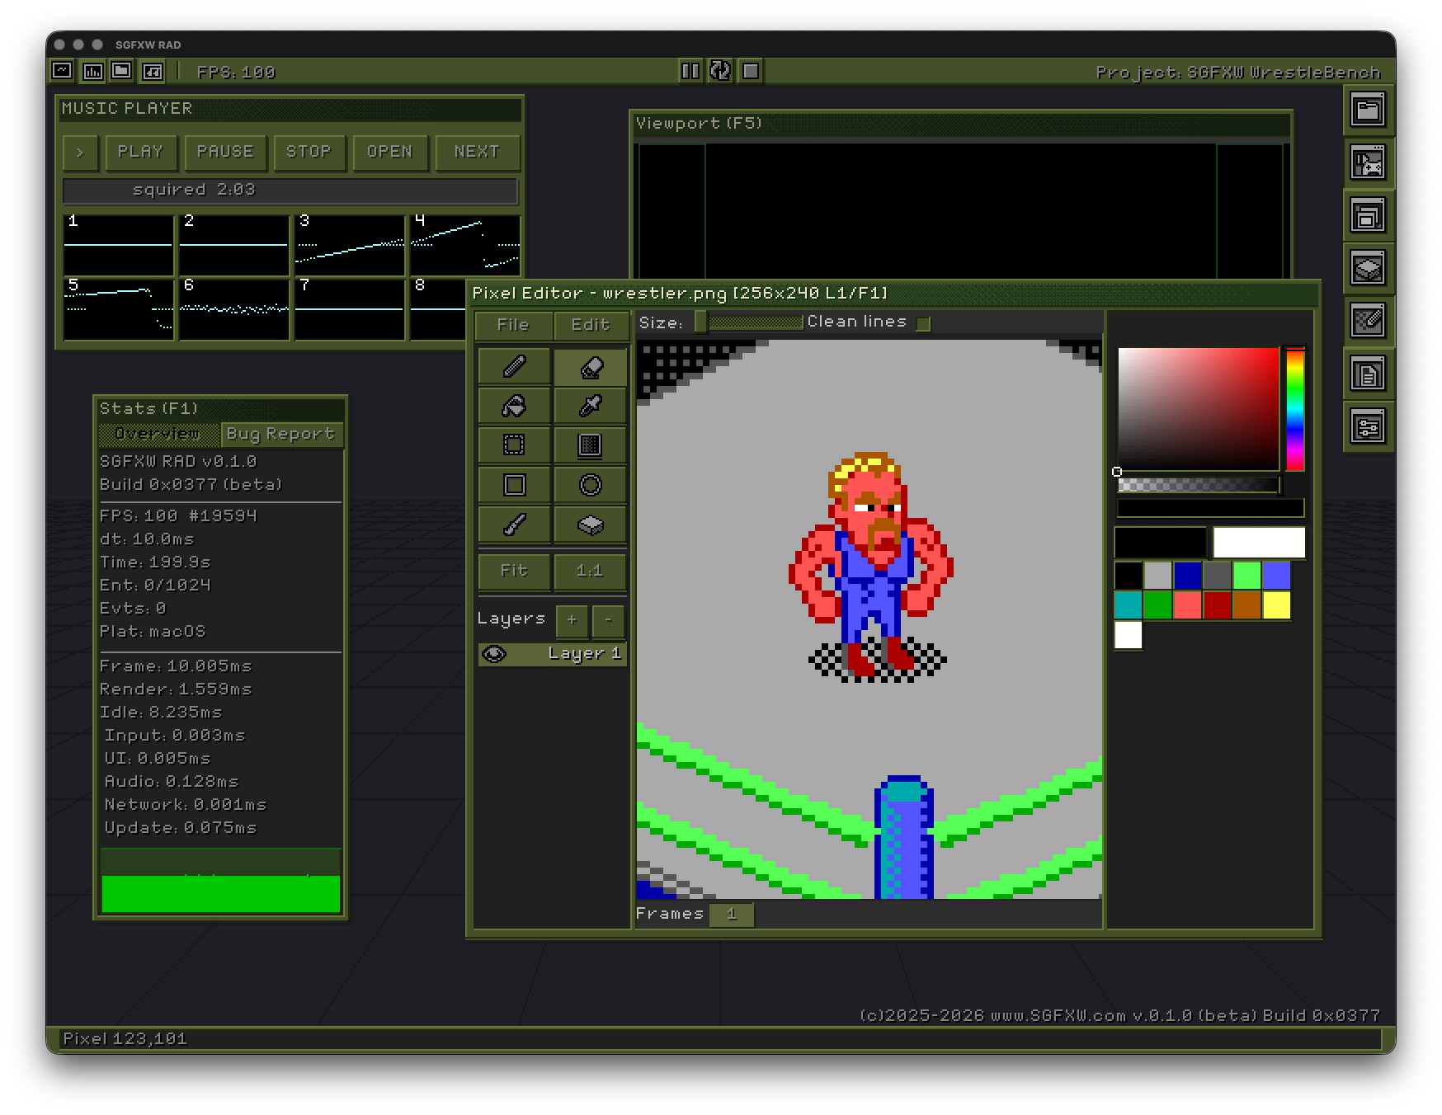1442x1115 pixels.
Task: Click the squired 2:03 track progress bar
Action: tap(290, 191)
